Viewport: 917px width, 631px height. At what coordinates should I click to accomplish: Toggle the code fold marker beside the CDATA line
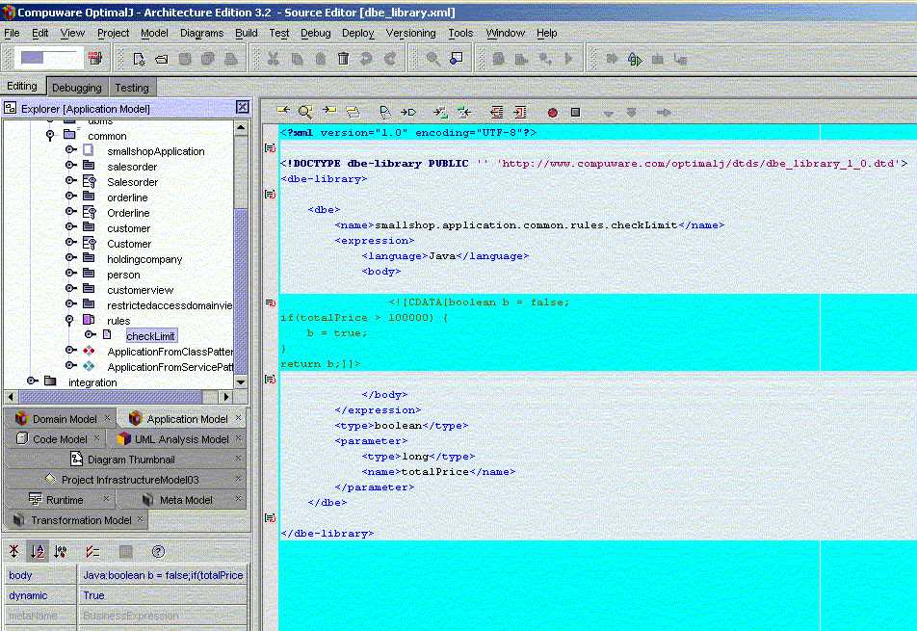click(270, 302)
